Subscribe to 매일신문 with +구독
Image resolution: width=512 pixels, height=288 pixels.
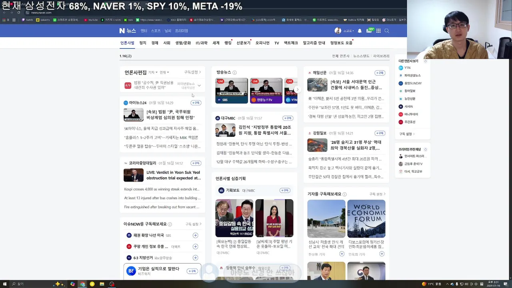click(x=380, y=73)
